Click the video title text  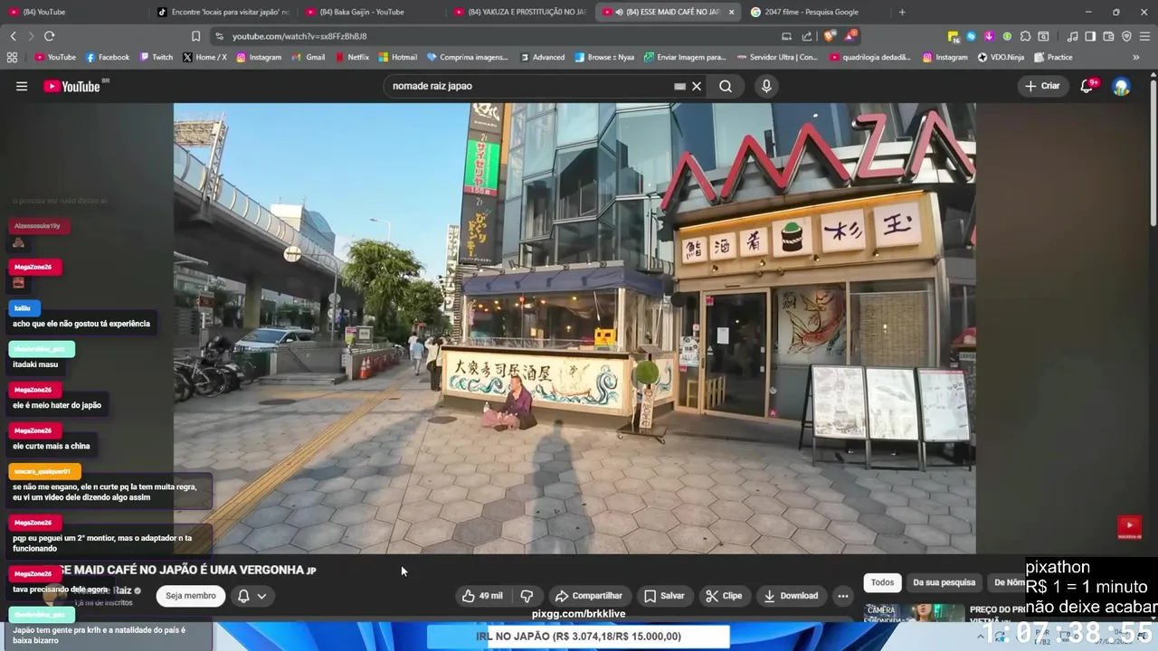pos(181,570)
